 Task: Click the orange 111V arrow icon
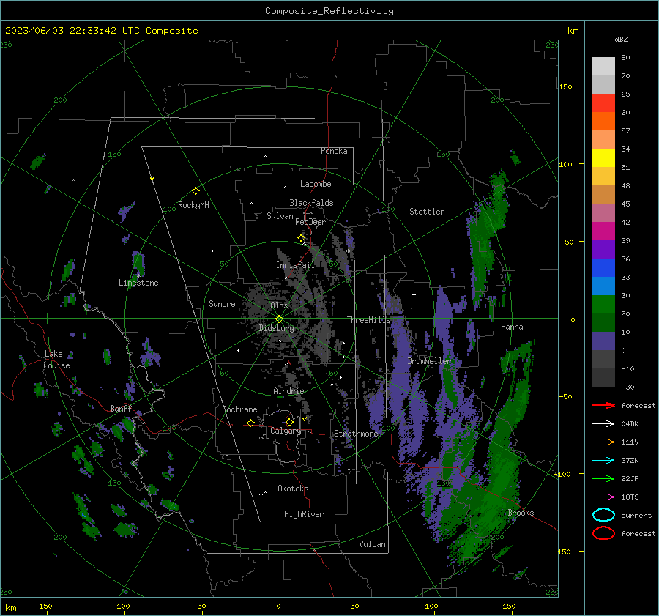coord(603,442)
